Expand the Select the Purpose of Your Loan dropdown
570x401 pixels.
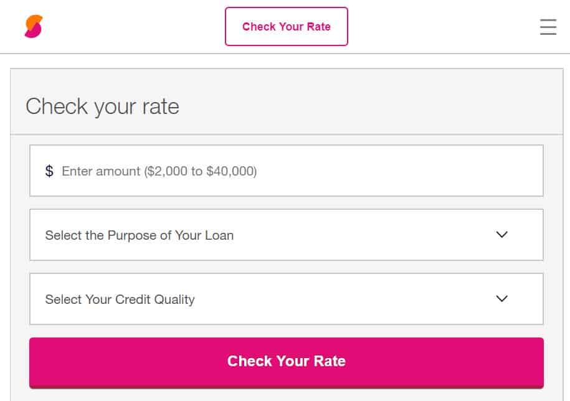click(286, 235)
